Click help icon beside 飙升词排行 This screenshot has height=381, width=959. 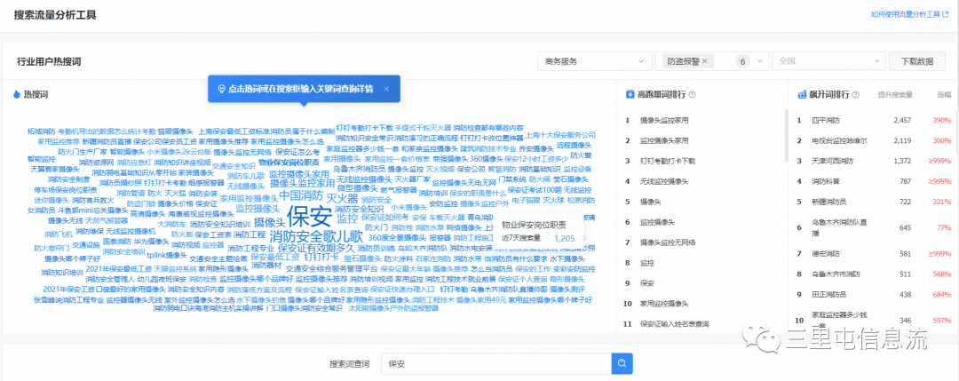pos(855,94)
